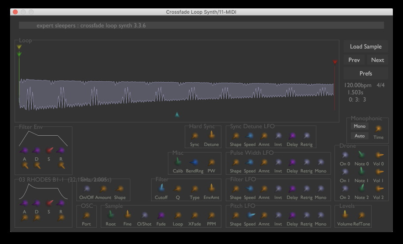Click the Drone Vol 0 knob
The height and width of the screenshot is (244, 403).
click(379, 155)
